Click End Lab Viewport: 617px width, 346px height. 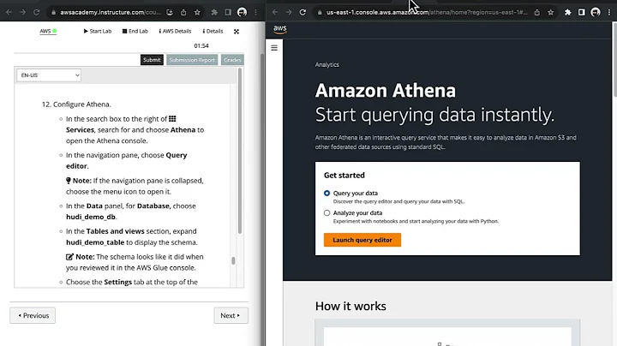135,31
